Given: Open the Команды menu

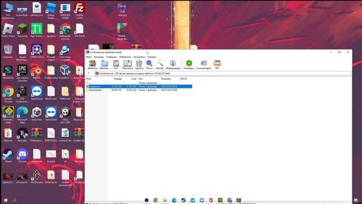Looking at the screenshot, I should 99,57.
